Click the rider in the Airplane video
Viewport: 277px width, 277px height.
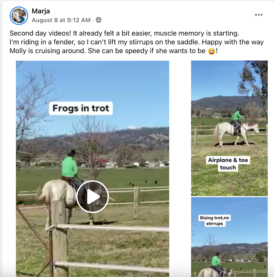point(237,118)
